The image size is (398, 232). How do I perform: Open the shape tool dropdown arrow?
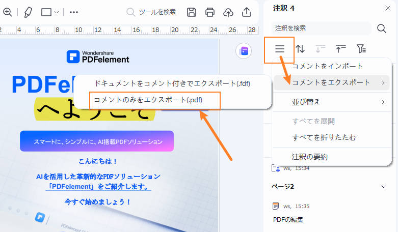57,12
